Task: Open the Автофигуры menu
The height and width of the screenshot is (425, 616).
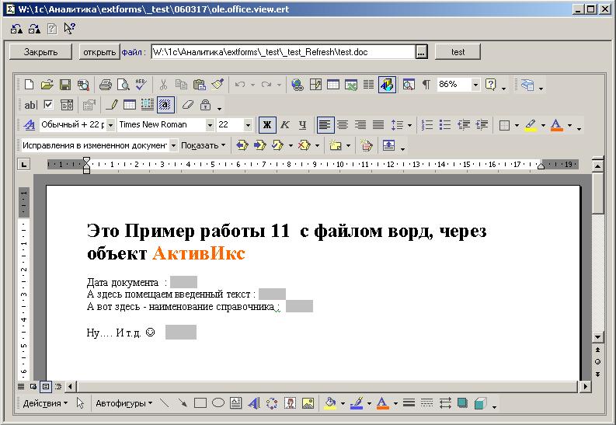Action: 123,403
